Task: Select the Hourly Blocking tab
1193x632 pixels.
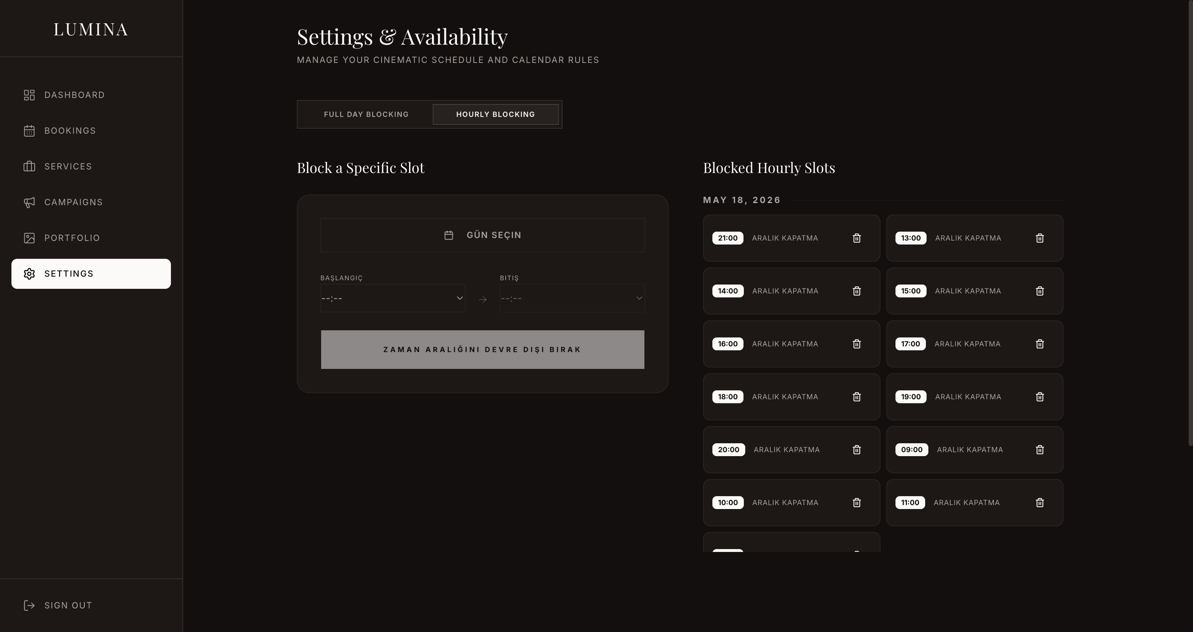Action: [496, 114]
